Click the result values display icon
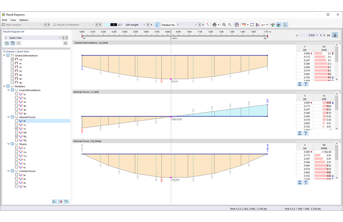This screenshot has width=343, height=222. pos(244,25)
